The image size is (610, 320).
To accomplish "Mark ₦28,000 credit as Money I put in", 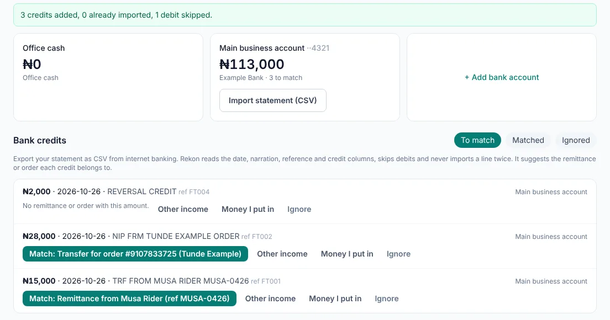I will pos(347,254).
